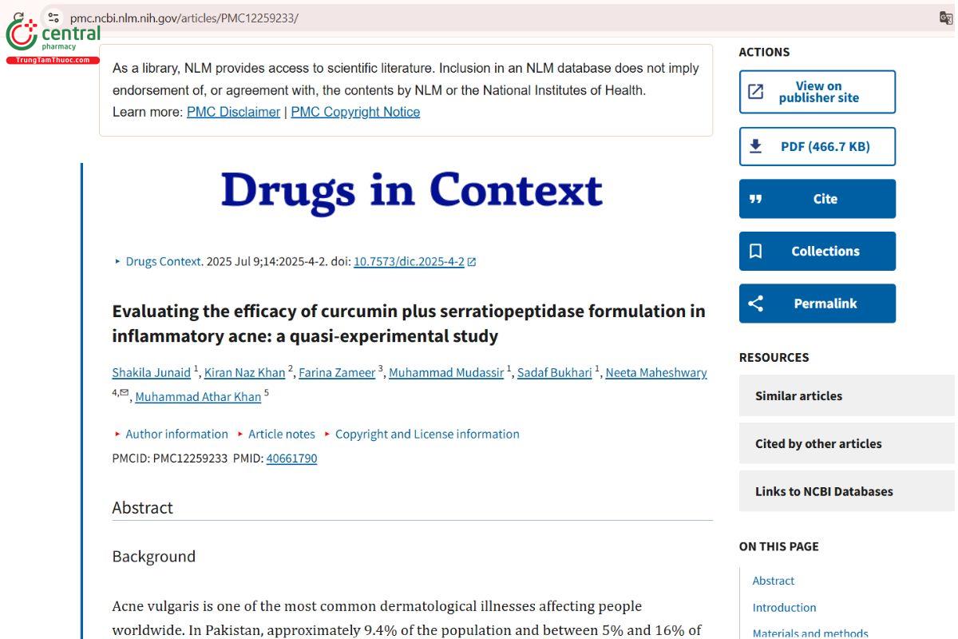Click the translate page icon
Image resolution: width=958 pixels, height=639 pixels.
pyautogui.click(x=946, y=18)
